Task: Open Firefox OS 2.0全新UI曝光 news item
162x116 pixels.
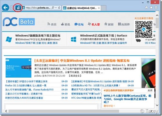Action: tap(26, 86)
